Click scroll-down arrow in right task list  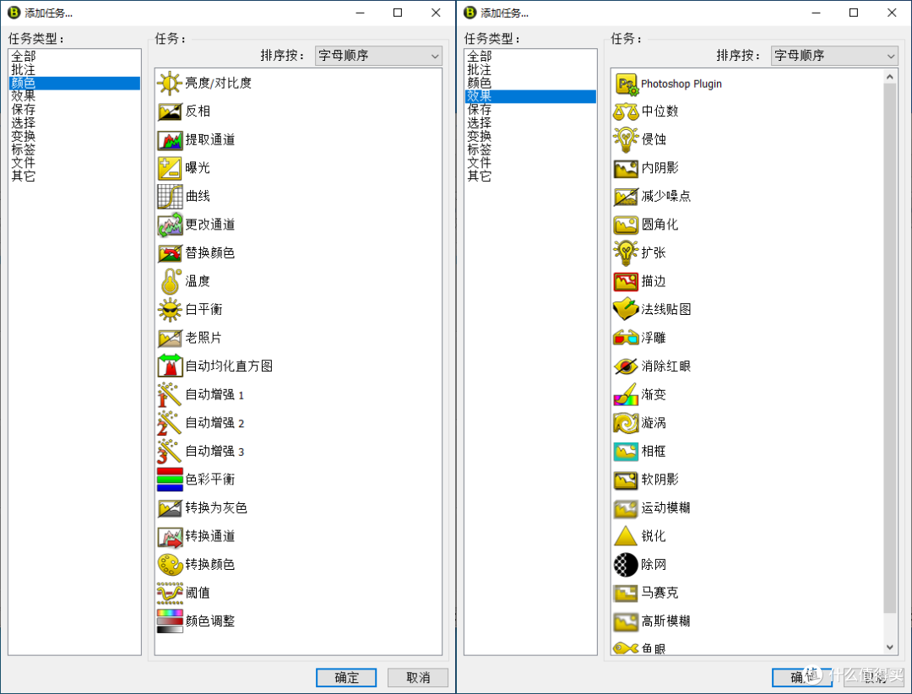point(890,648)
